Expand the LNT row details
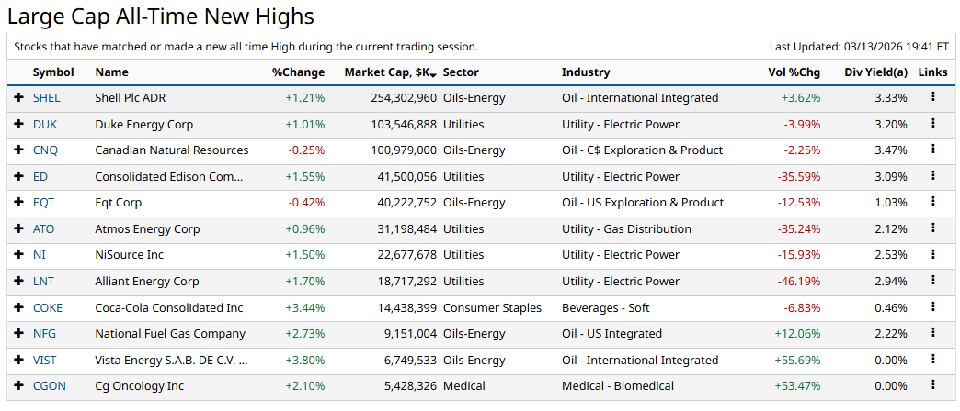 tap(18, 281)
